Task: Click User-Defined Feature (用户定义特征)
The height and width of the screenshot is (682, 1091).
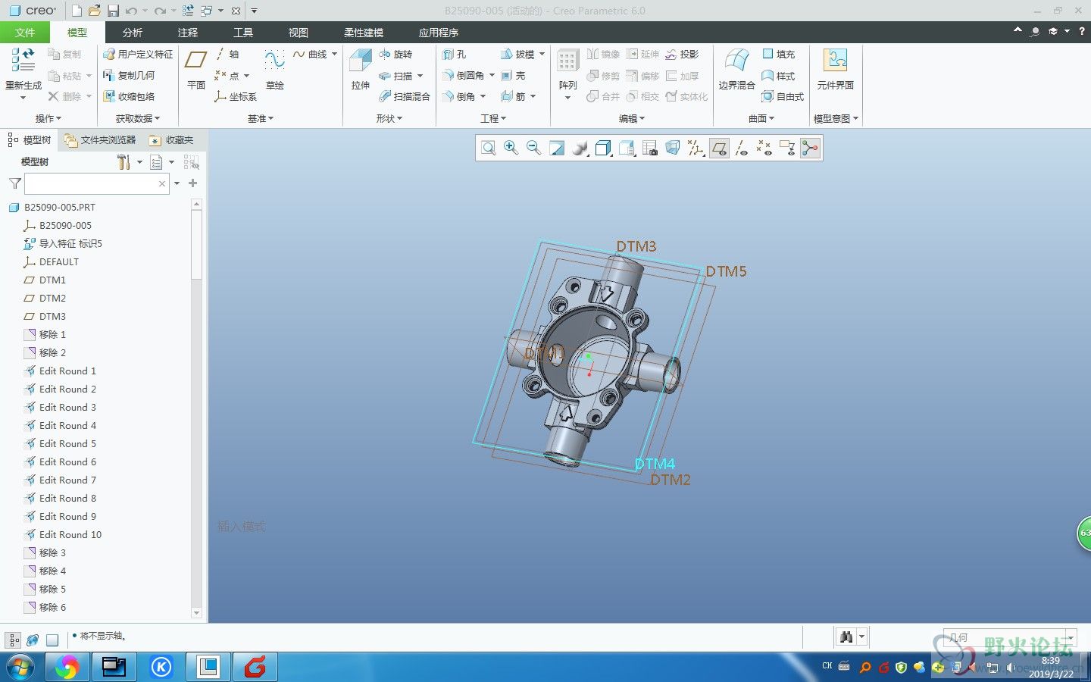Action: [x=138, y=55]
